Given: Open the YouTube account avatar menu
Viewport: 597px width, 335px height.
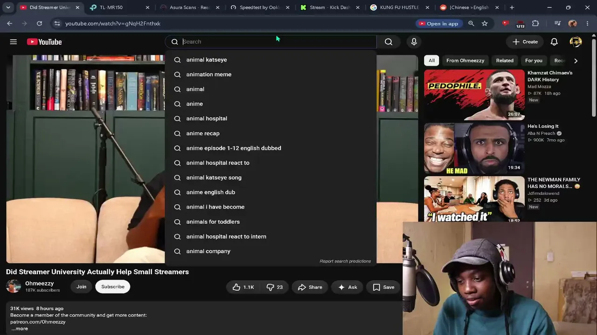Looking at the screenshot, I should [x=576, y=42].
